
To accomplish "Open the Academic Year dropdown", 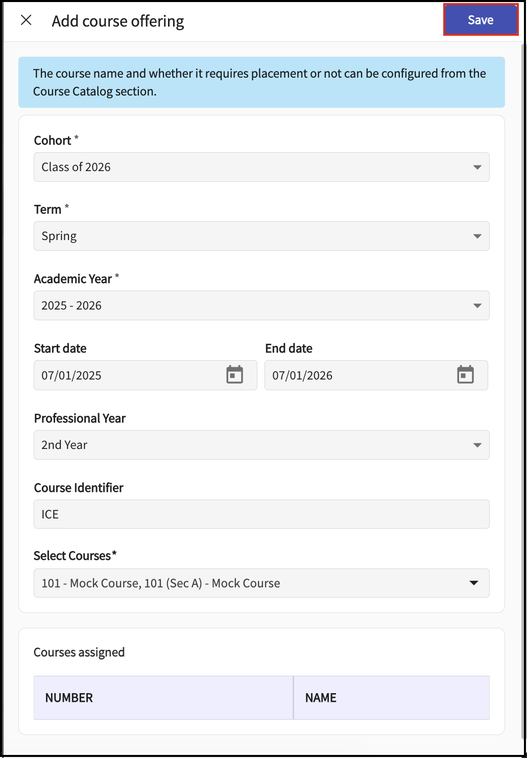I will [x=261, y=305].
